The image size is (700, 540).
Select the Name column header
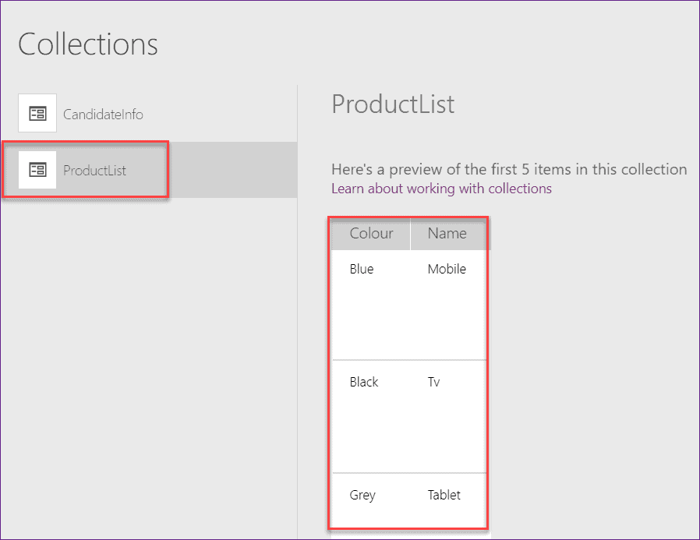coord(447,234)
